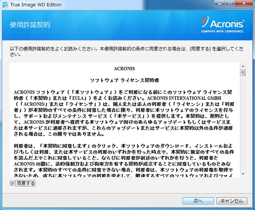Click the COMPUTE WITH CONFIDENCE tagline
255x210 pixels.
point(222,31)
